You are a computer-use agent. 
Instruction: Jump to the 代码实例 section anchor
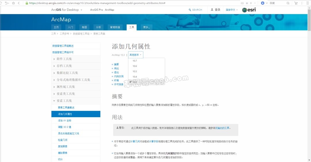tap(119, 76)
